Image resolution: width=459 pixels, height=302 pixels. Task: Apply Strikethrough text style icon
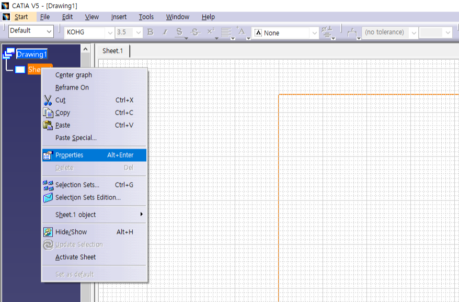pos(195,32)
